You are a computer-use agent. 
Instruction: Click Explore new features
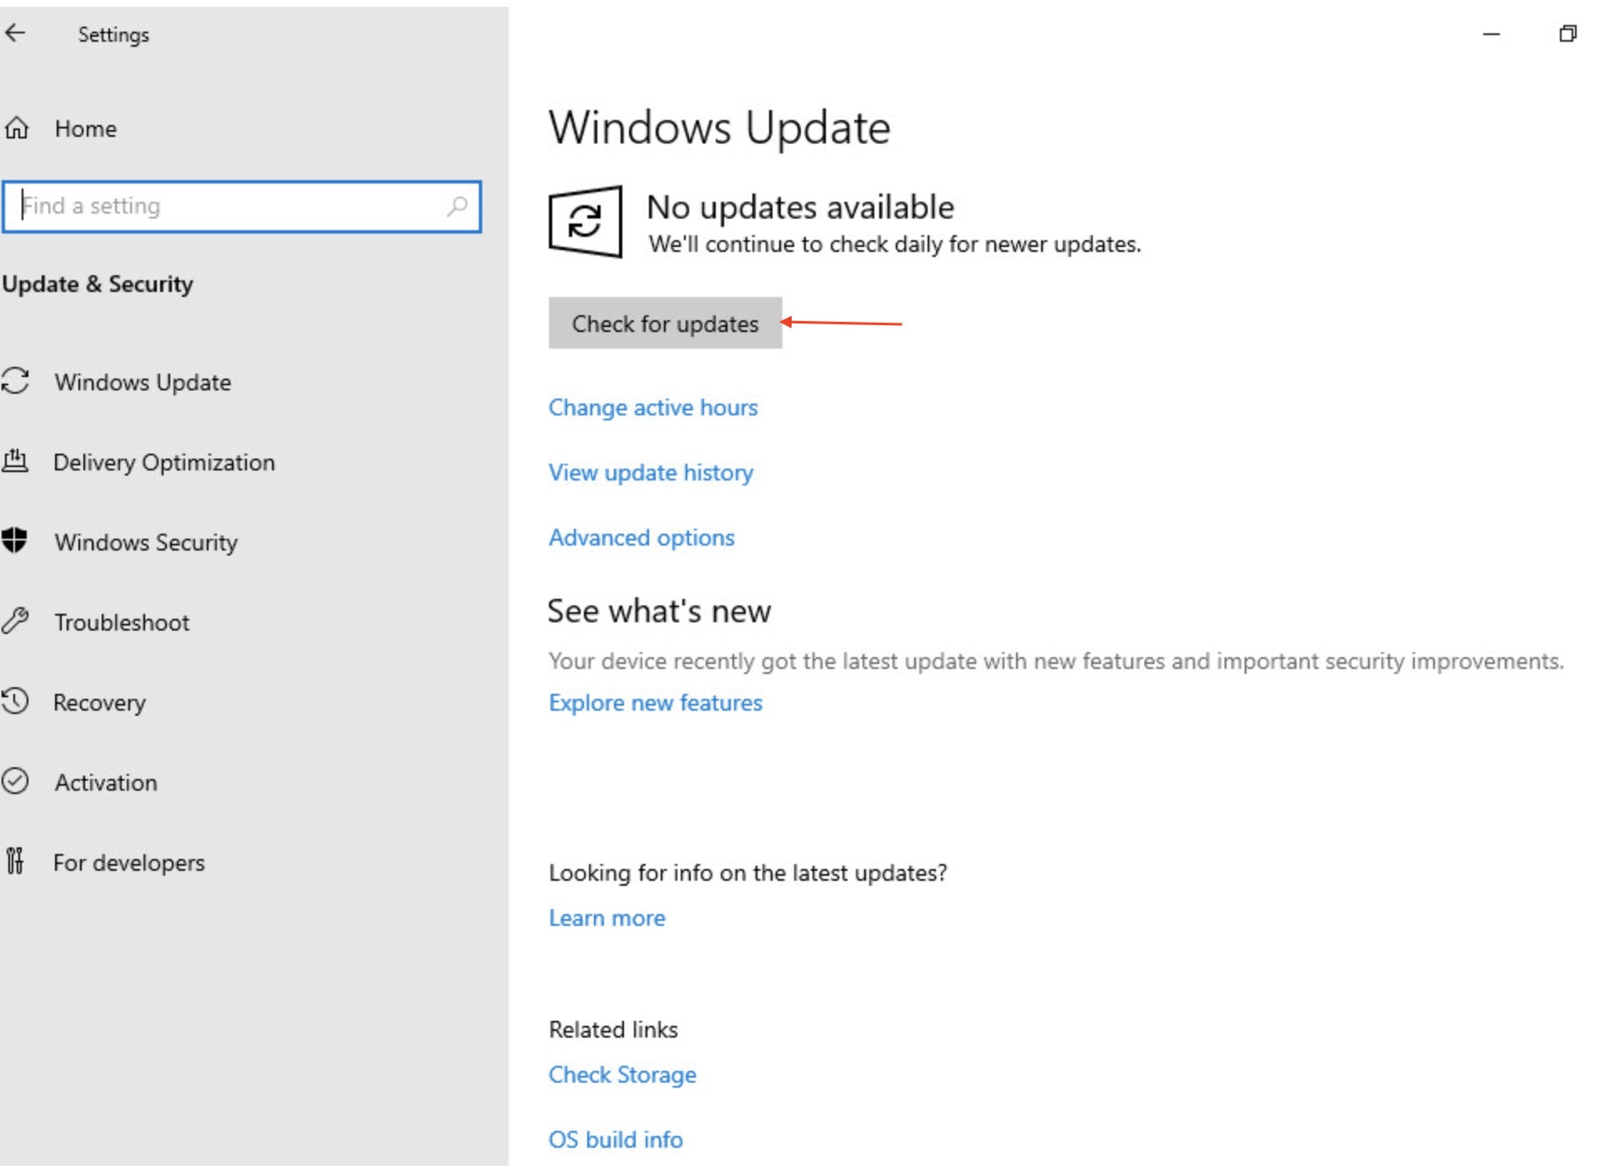pyautogui.click(x=655, y=702)
